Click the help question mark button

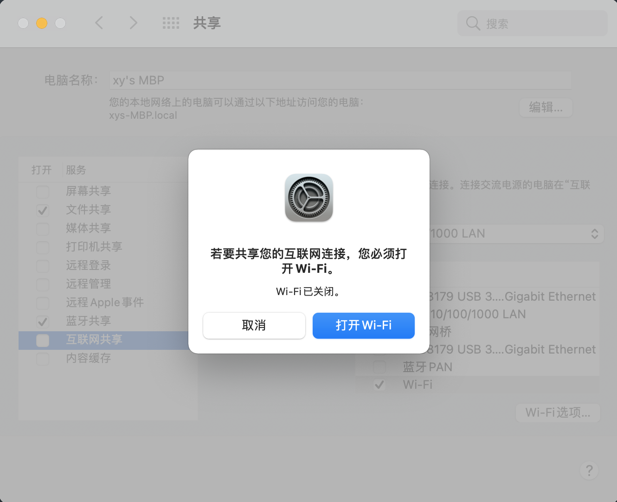(589, 470)
